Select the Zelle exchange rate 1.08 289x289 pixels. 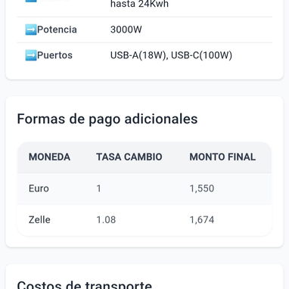(106, 220)
